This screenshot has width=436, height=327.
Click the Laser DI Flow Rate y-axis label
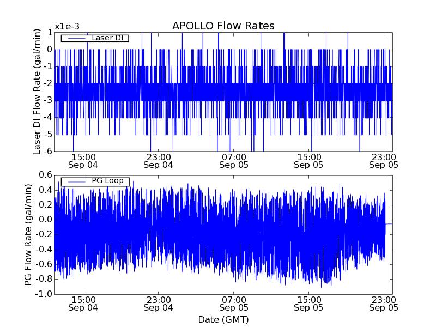point(38,92)
